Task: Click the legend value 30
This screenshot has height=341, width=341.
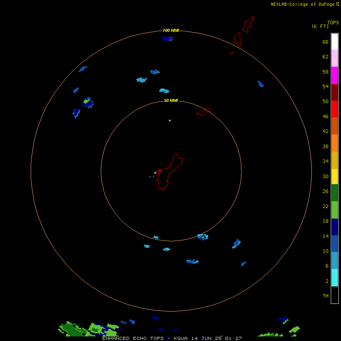Action: pyautogui.click(x=325, y=176)
